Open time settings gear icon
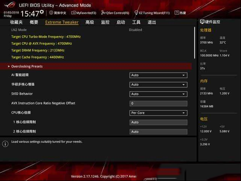The image size is (241, 181). [x=42, y=12]
